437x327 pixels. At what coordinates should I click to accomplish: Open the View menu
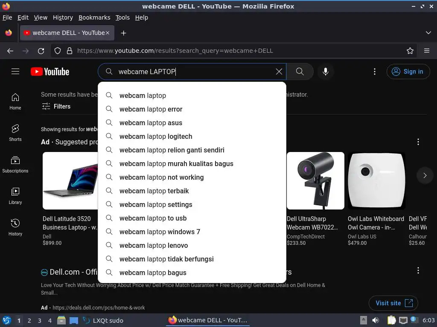(41, 17)
